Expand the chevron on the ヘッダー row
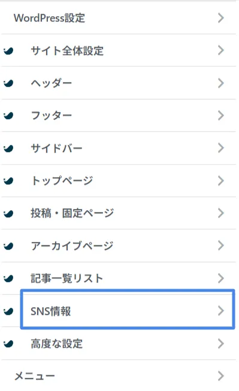 tap(221, 83)
